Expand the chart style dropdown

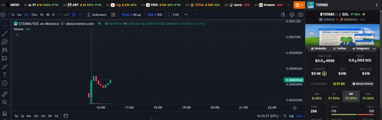point(80,15)
